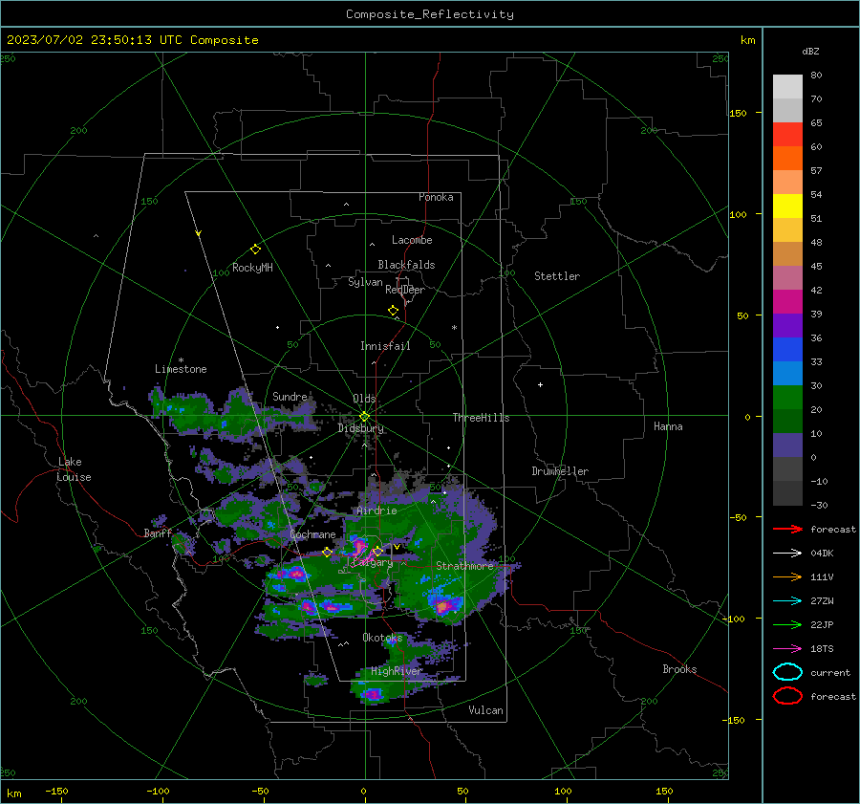Click the storm cell south of HighRiver
This screenshot has width=860, height=804.
point(373,694)
